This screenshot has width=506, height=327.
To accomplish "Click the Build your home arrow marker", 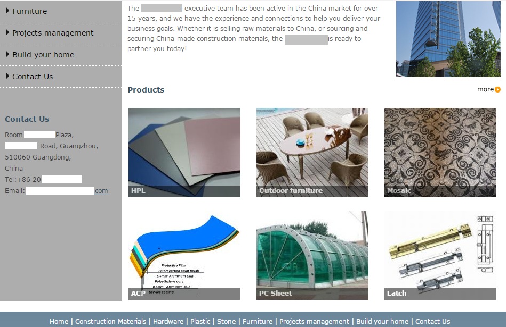I will 7,54.
